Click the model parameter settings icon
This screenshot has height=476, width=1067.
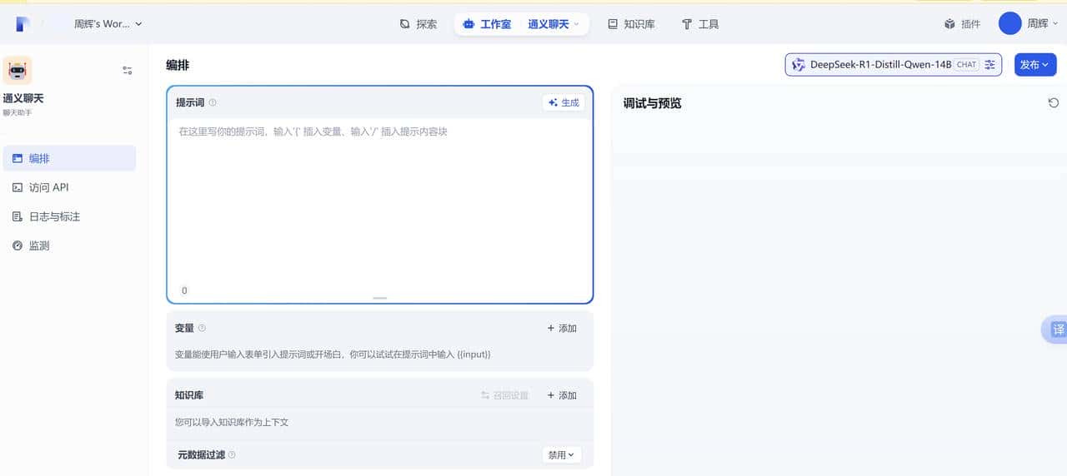coord(990,65)
